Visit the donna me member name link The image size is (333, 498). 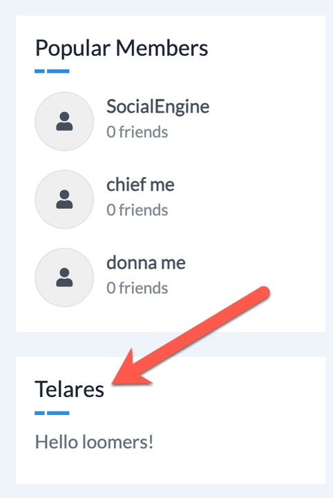coord(146,263)
